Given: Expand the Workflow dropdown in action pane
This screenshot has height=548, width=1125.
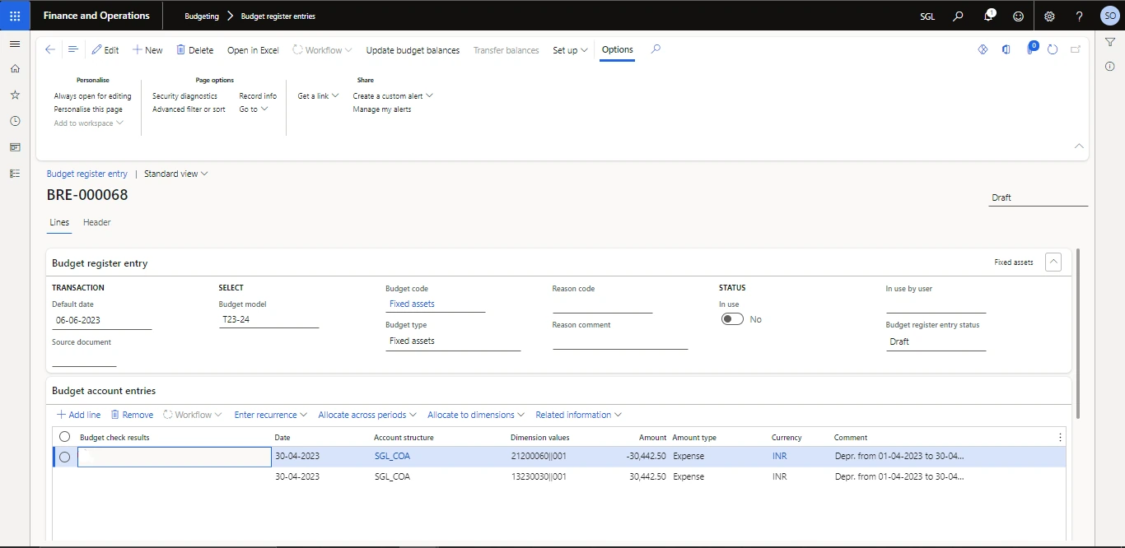Looking at the screenshot, I should [322, 50].
